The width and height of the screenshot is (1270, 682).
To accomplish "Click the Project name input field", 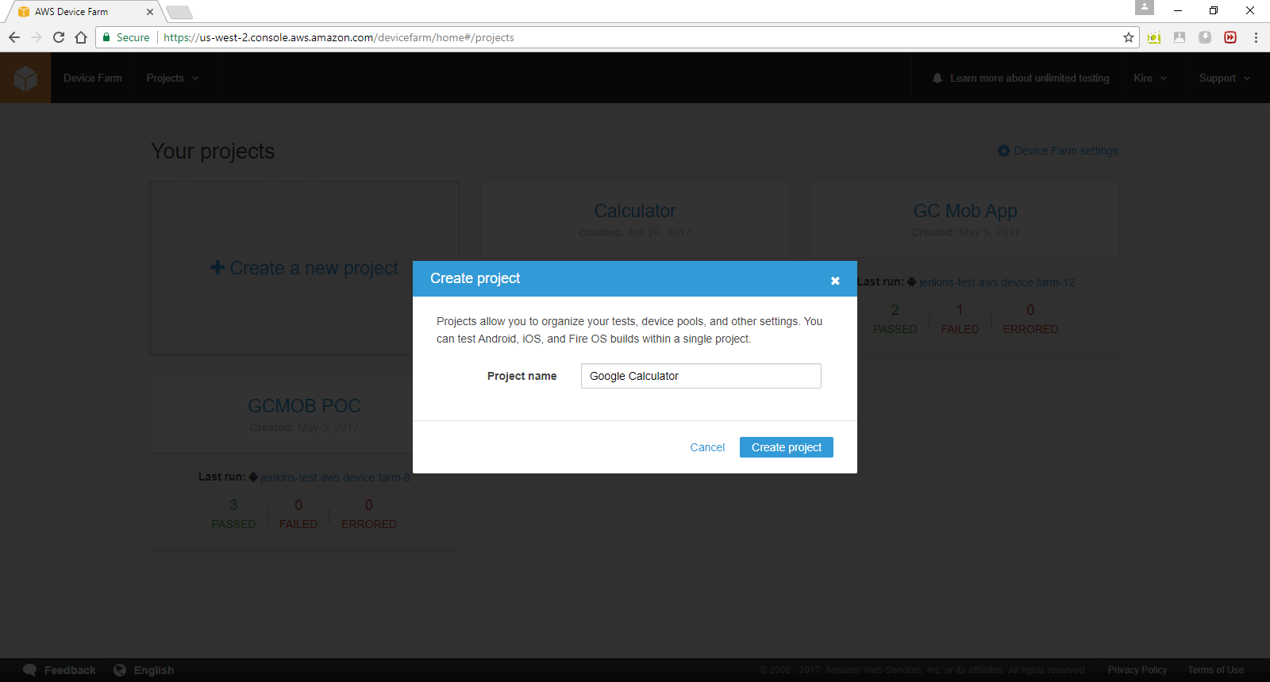I will [x=701, y=376].
